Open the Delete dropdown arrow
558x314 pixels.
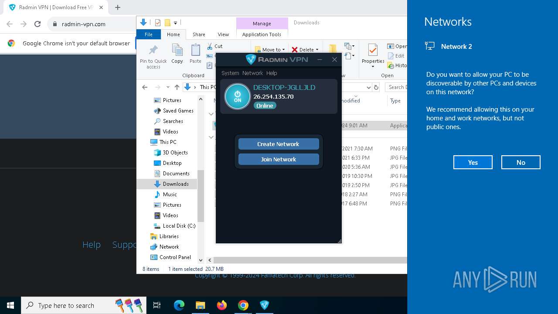pyautogui.click(x=317, y=50)
